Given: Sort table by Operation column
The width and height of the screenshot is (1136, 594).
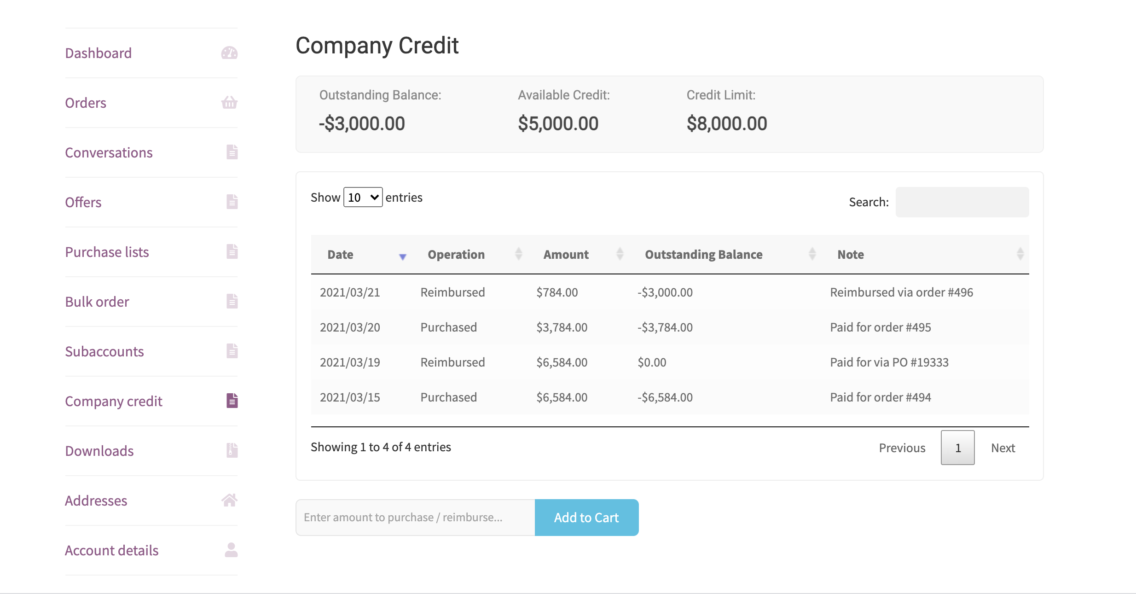Looking at the screenshot, I should (x=456, y=255).
